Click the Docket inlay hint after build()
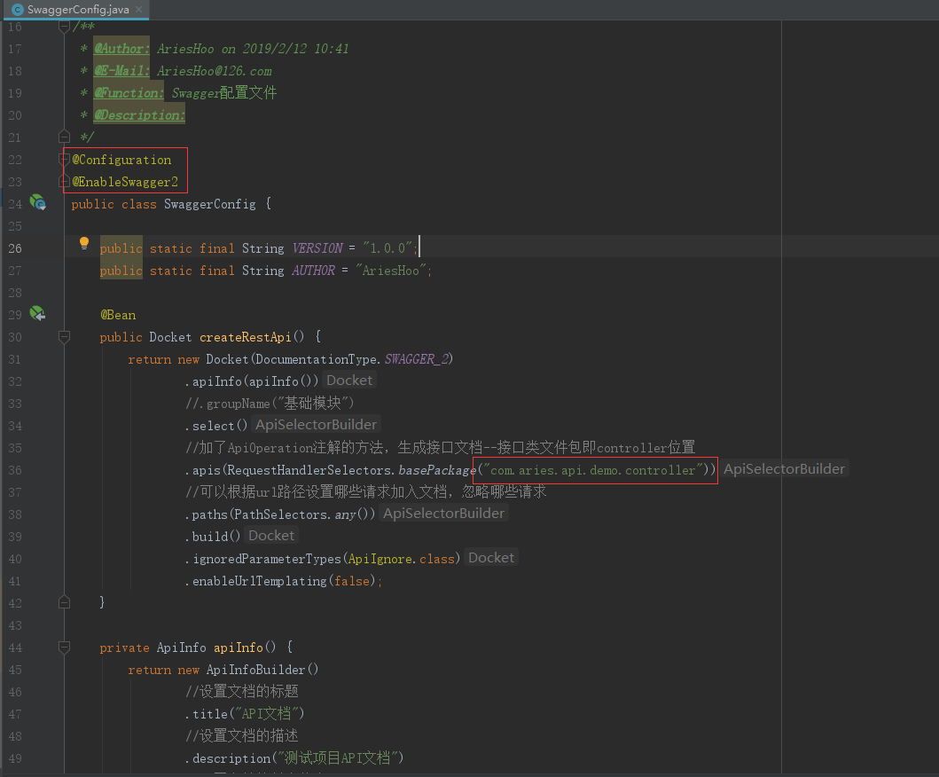939x777 pixels. pos(271,536)
